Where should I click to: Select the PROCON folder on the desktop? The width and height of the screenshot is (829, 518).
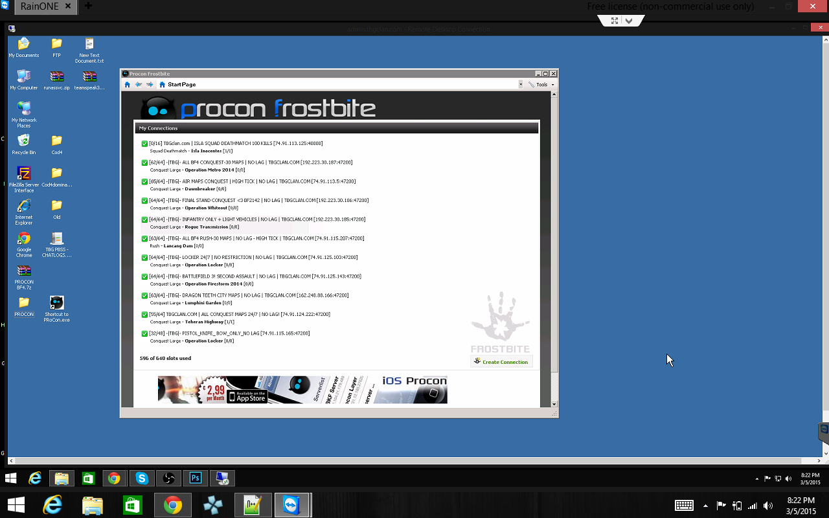(x=24, y=306)
